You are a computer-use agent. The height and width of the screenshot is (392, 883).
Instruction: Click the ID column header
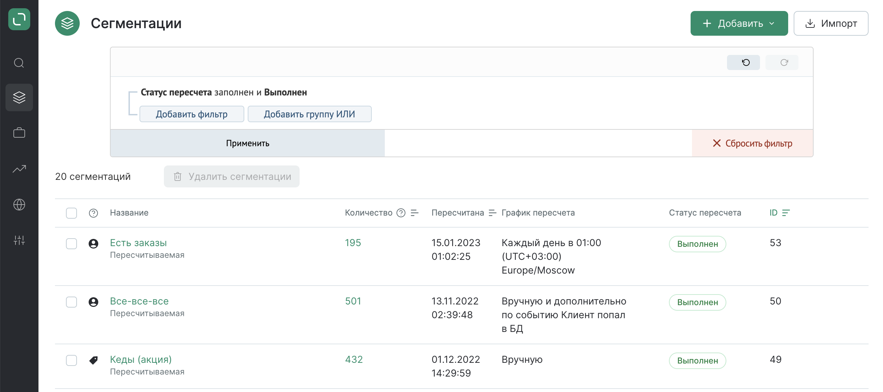click(773, 213)
